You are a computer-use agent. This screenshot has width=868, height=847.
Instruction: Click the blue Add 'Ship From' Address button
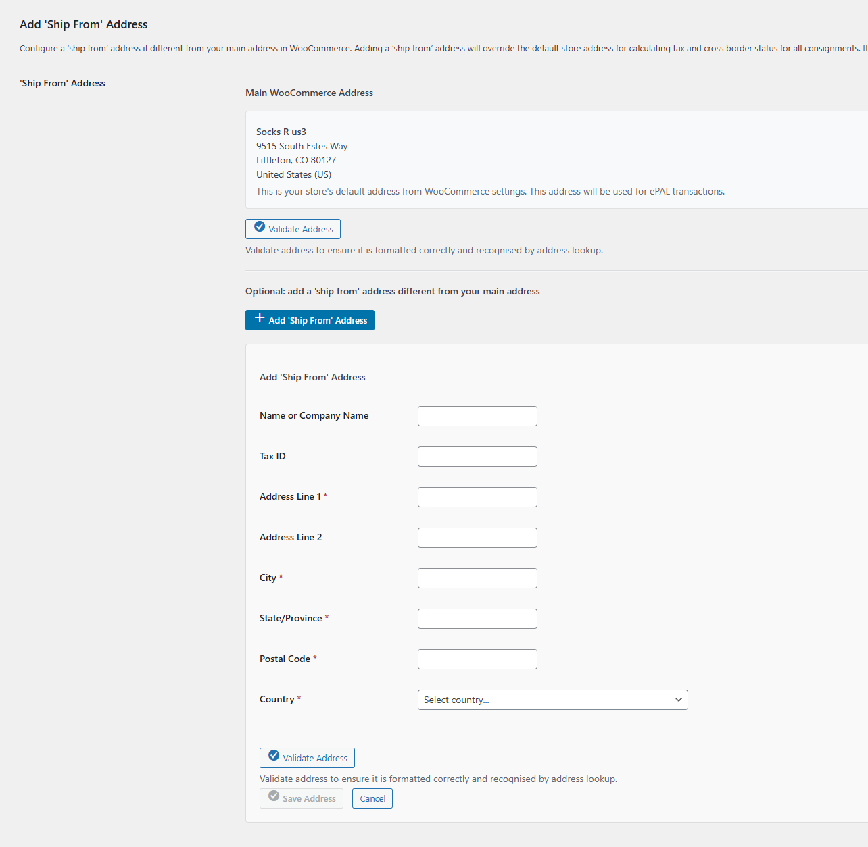coord(310,320)
